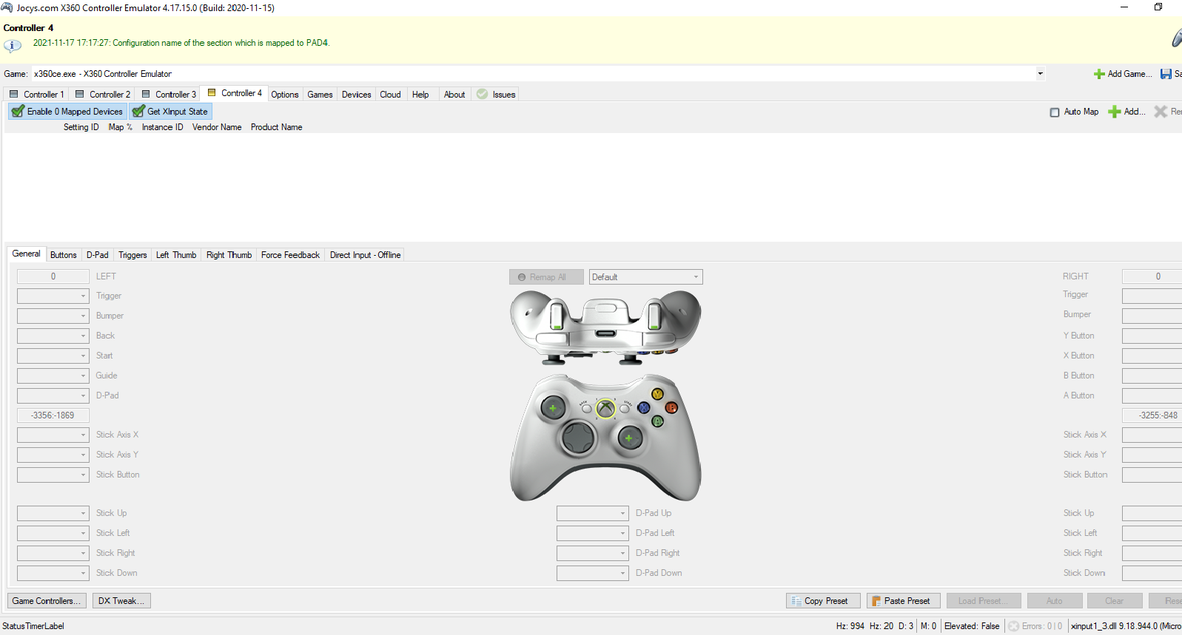Open the left Stick Up mapping dropdown
Screen dimensions: 1182x635
[53, 513]
